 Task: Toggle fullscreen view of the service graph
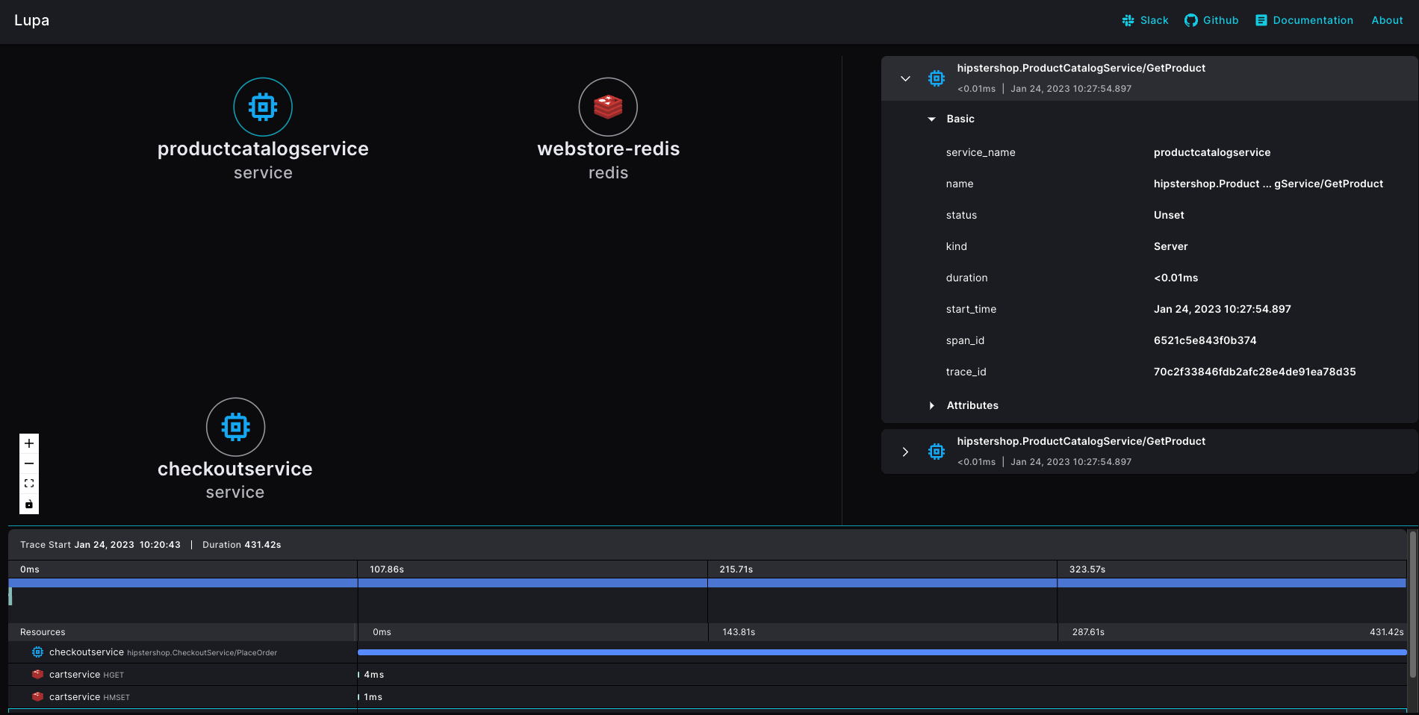coord(29,483)
